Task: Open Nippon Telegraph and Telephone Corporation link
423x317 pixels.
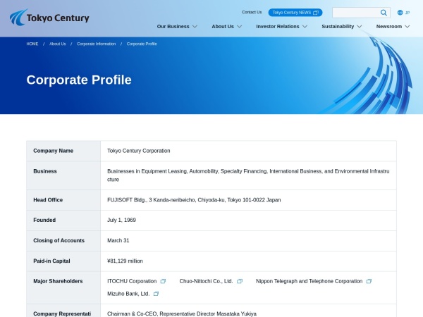Action: pyautogui.click(x=309, y=281)
